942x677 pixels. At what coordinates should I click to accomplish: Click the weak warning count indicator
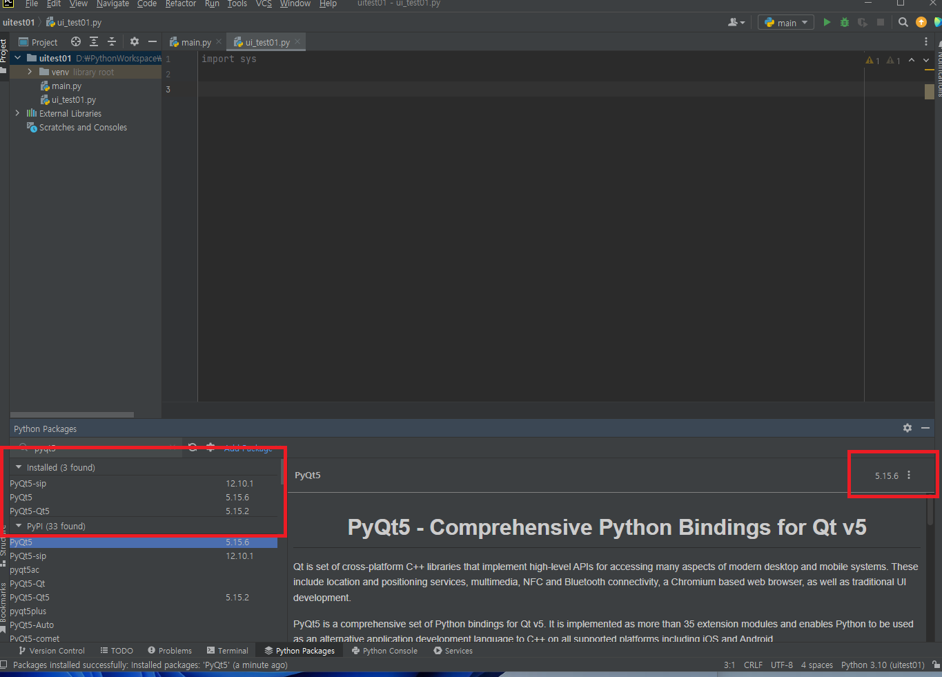click(893, 61)
